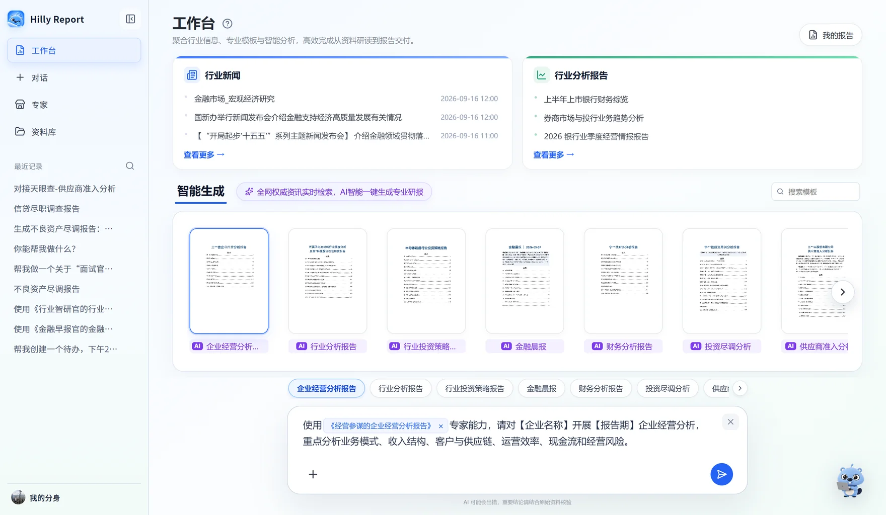The width and height of the screenshot is (886, 515).
Task: Select the 智能生成 tab
Action: point(200,192)
